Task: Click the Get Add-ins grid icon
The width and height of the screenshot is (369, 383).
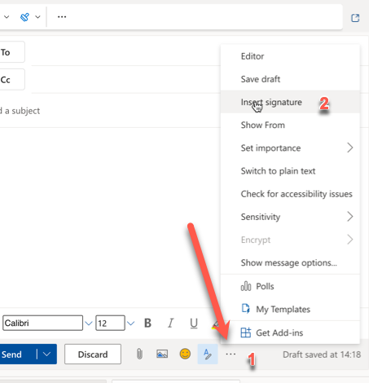Action: point(246,332)
